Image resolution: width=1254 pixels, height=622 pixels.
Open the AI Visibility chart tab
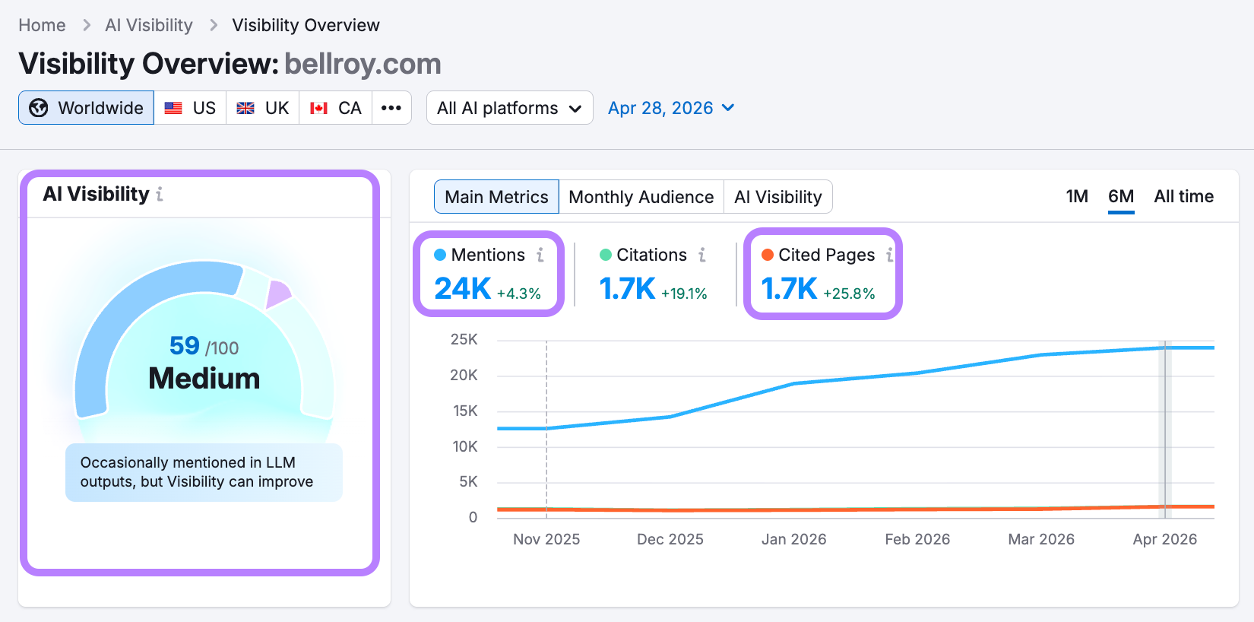pos(777,197)
